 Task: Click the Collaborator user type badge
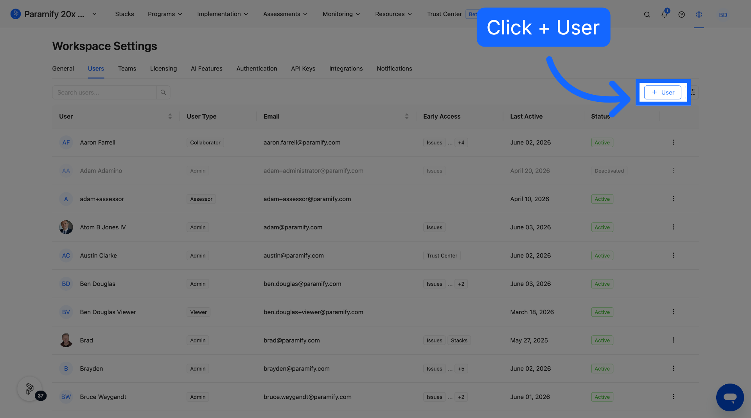click(x=205, y=142)
